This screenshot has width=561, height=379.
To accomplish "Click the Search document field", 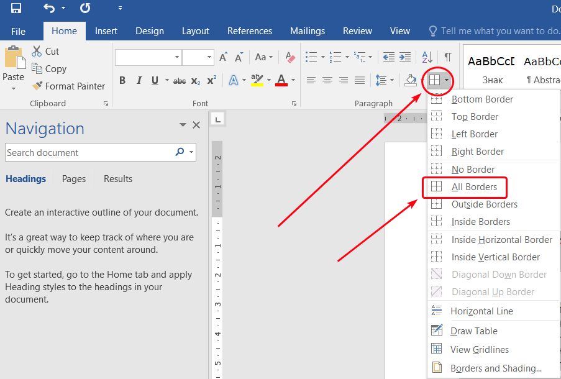I will (89, 152).
